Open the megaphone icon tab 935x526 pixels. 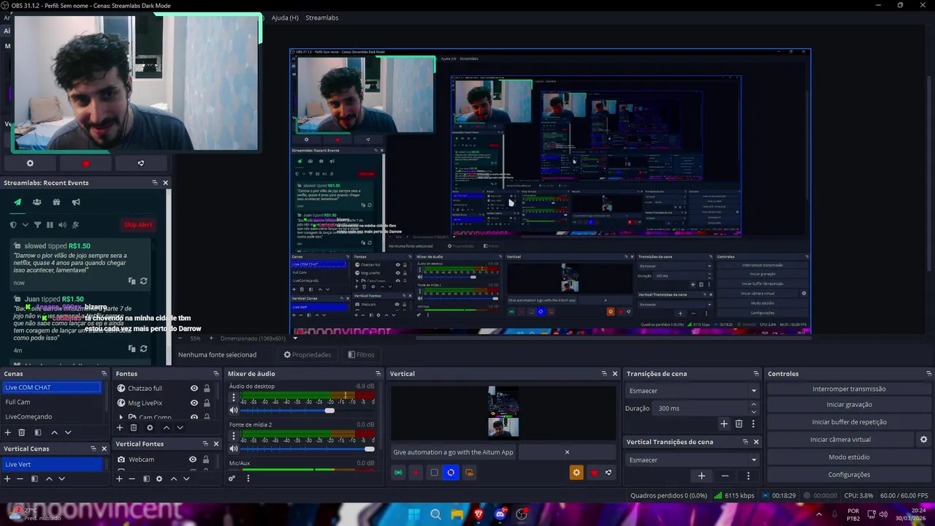pos(75,202)
